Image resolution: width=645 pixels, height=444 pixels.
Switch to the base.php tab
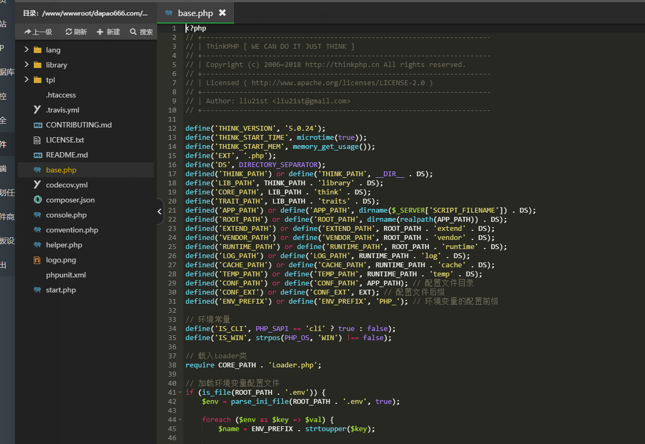coord(196,13)
